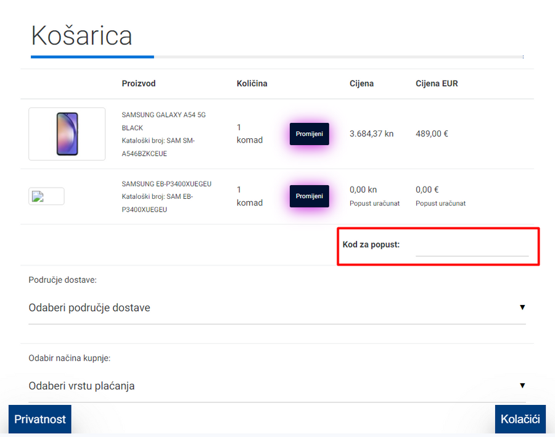Click the Cijena EUR column header
Viewport: 555px width, 437px height.
pyautogui.click(x=437, y=83)
